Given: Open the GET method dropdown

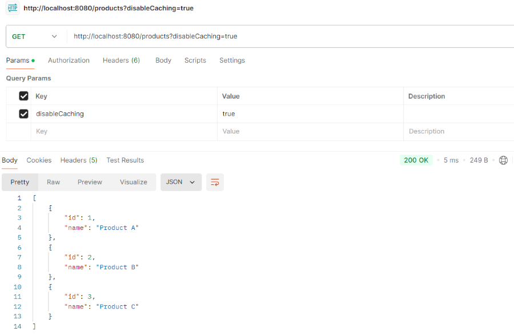Looking at the screenshot, I should [34, 37].
